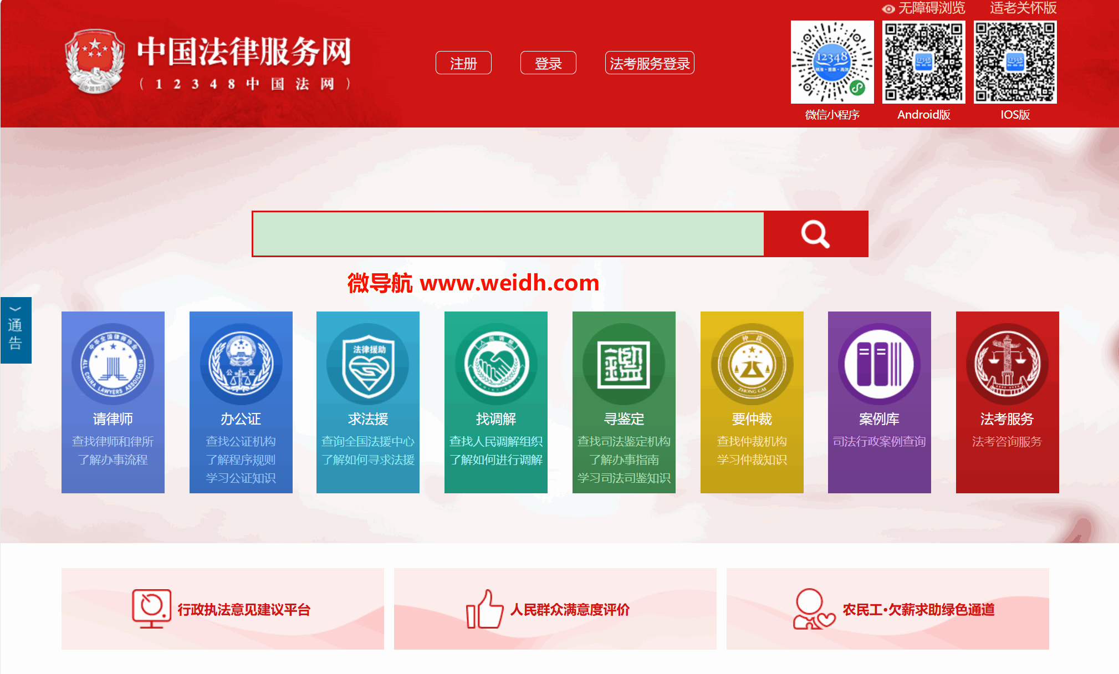
Task: Click the 案例库 title text
Action: [880, 419]
